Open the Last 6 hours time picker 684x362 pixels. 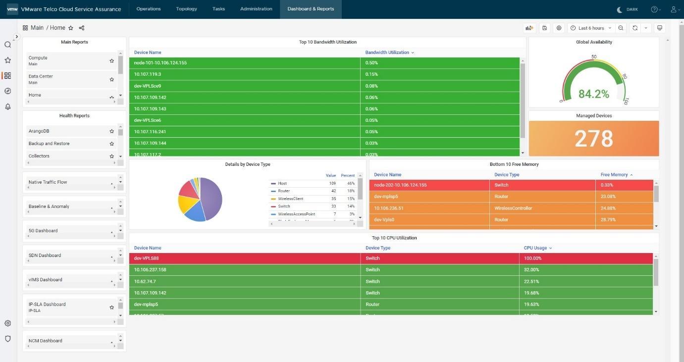[591, 28]
